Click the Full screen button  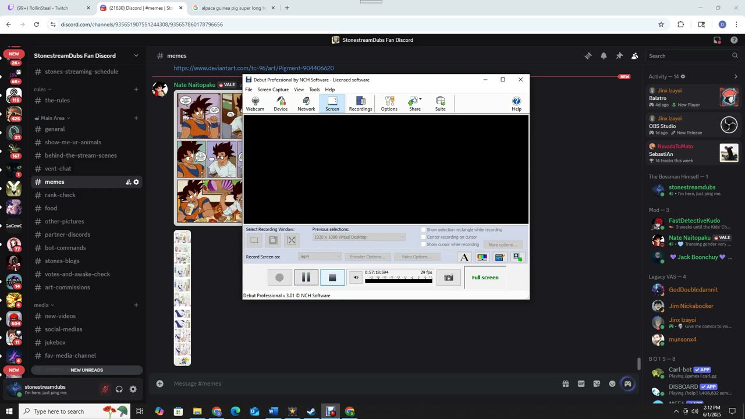click(485, 278)
